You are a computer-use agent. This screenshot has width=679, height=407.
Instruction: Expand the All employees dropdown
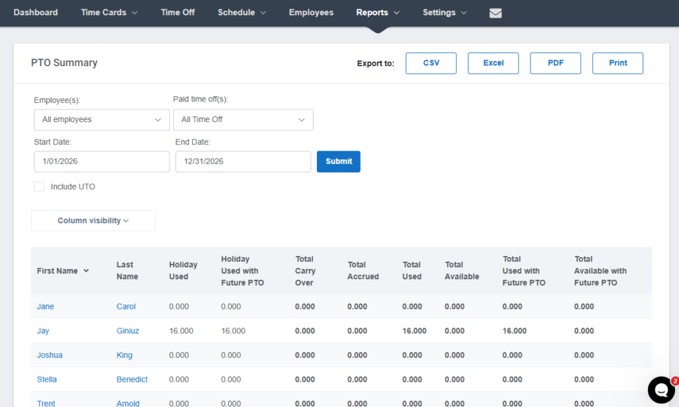[x=101, y=119]
